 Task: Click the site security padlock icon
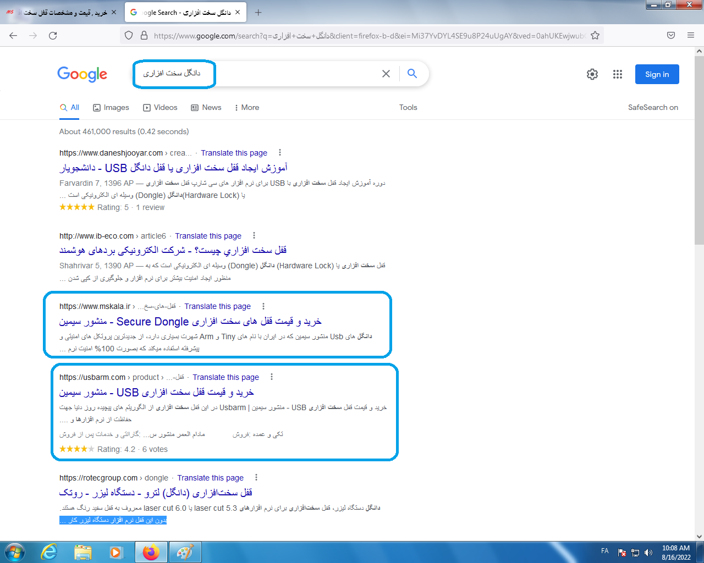pos(144,35)
